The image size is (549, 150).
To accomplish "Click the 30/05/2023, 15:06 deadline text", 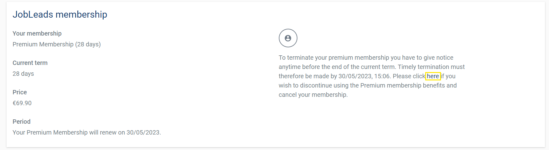I will coord(364,76).
